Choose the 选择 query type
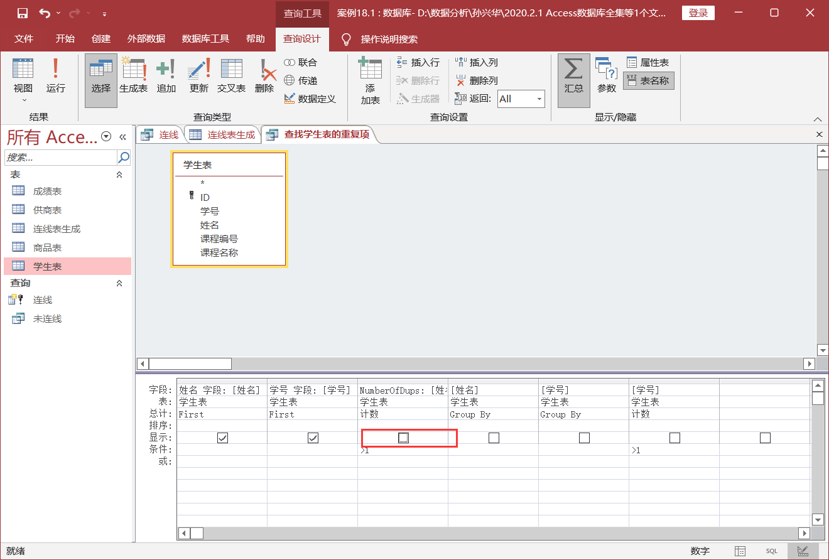The image size is (829, 560). click(x=101, y=80)
